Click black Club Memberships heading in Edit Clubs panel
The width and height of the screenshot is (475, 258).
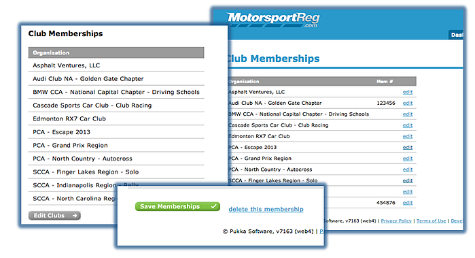click(x=65, y=33)
